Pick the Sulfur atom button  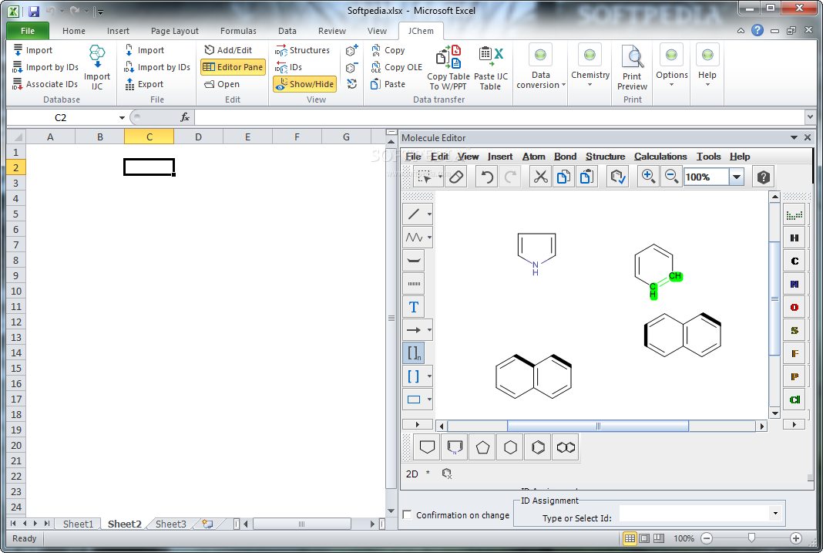point(794,330)
